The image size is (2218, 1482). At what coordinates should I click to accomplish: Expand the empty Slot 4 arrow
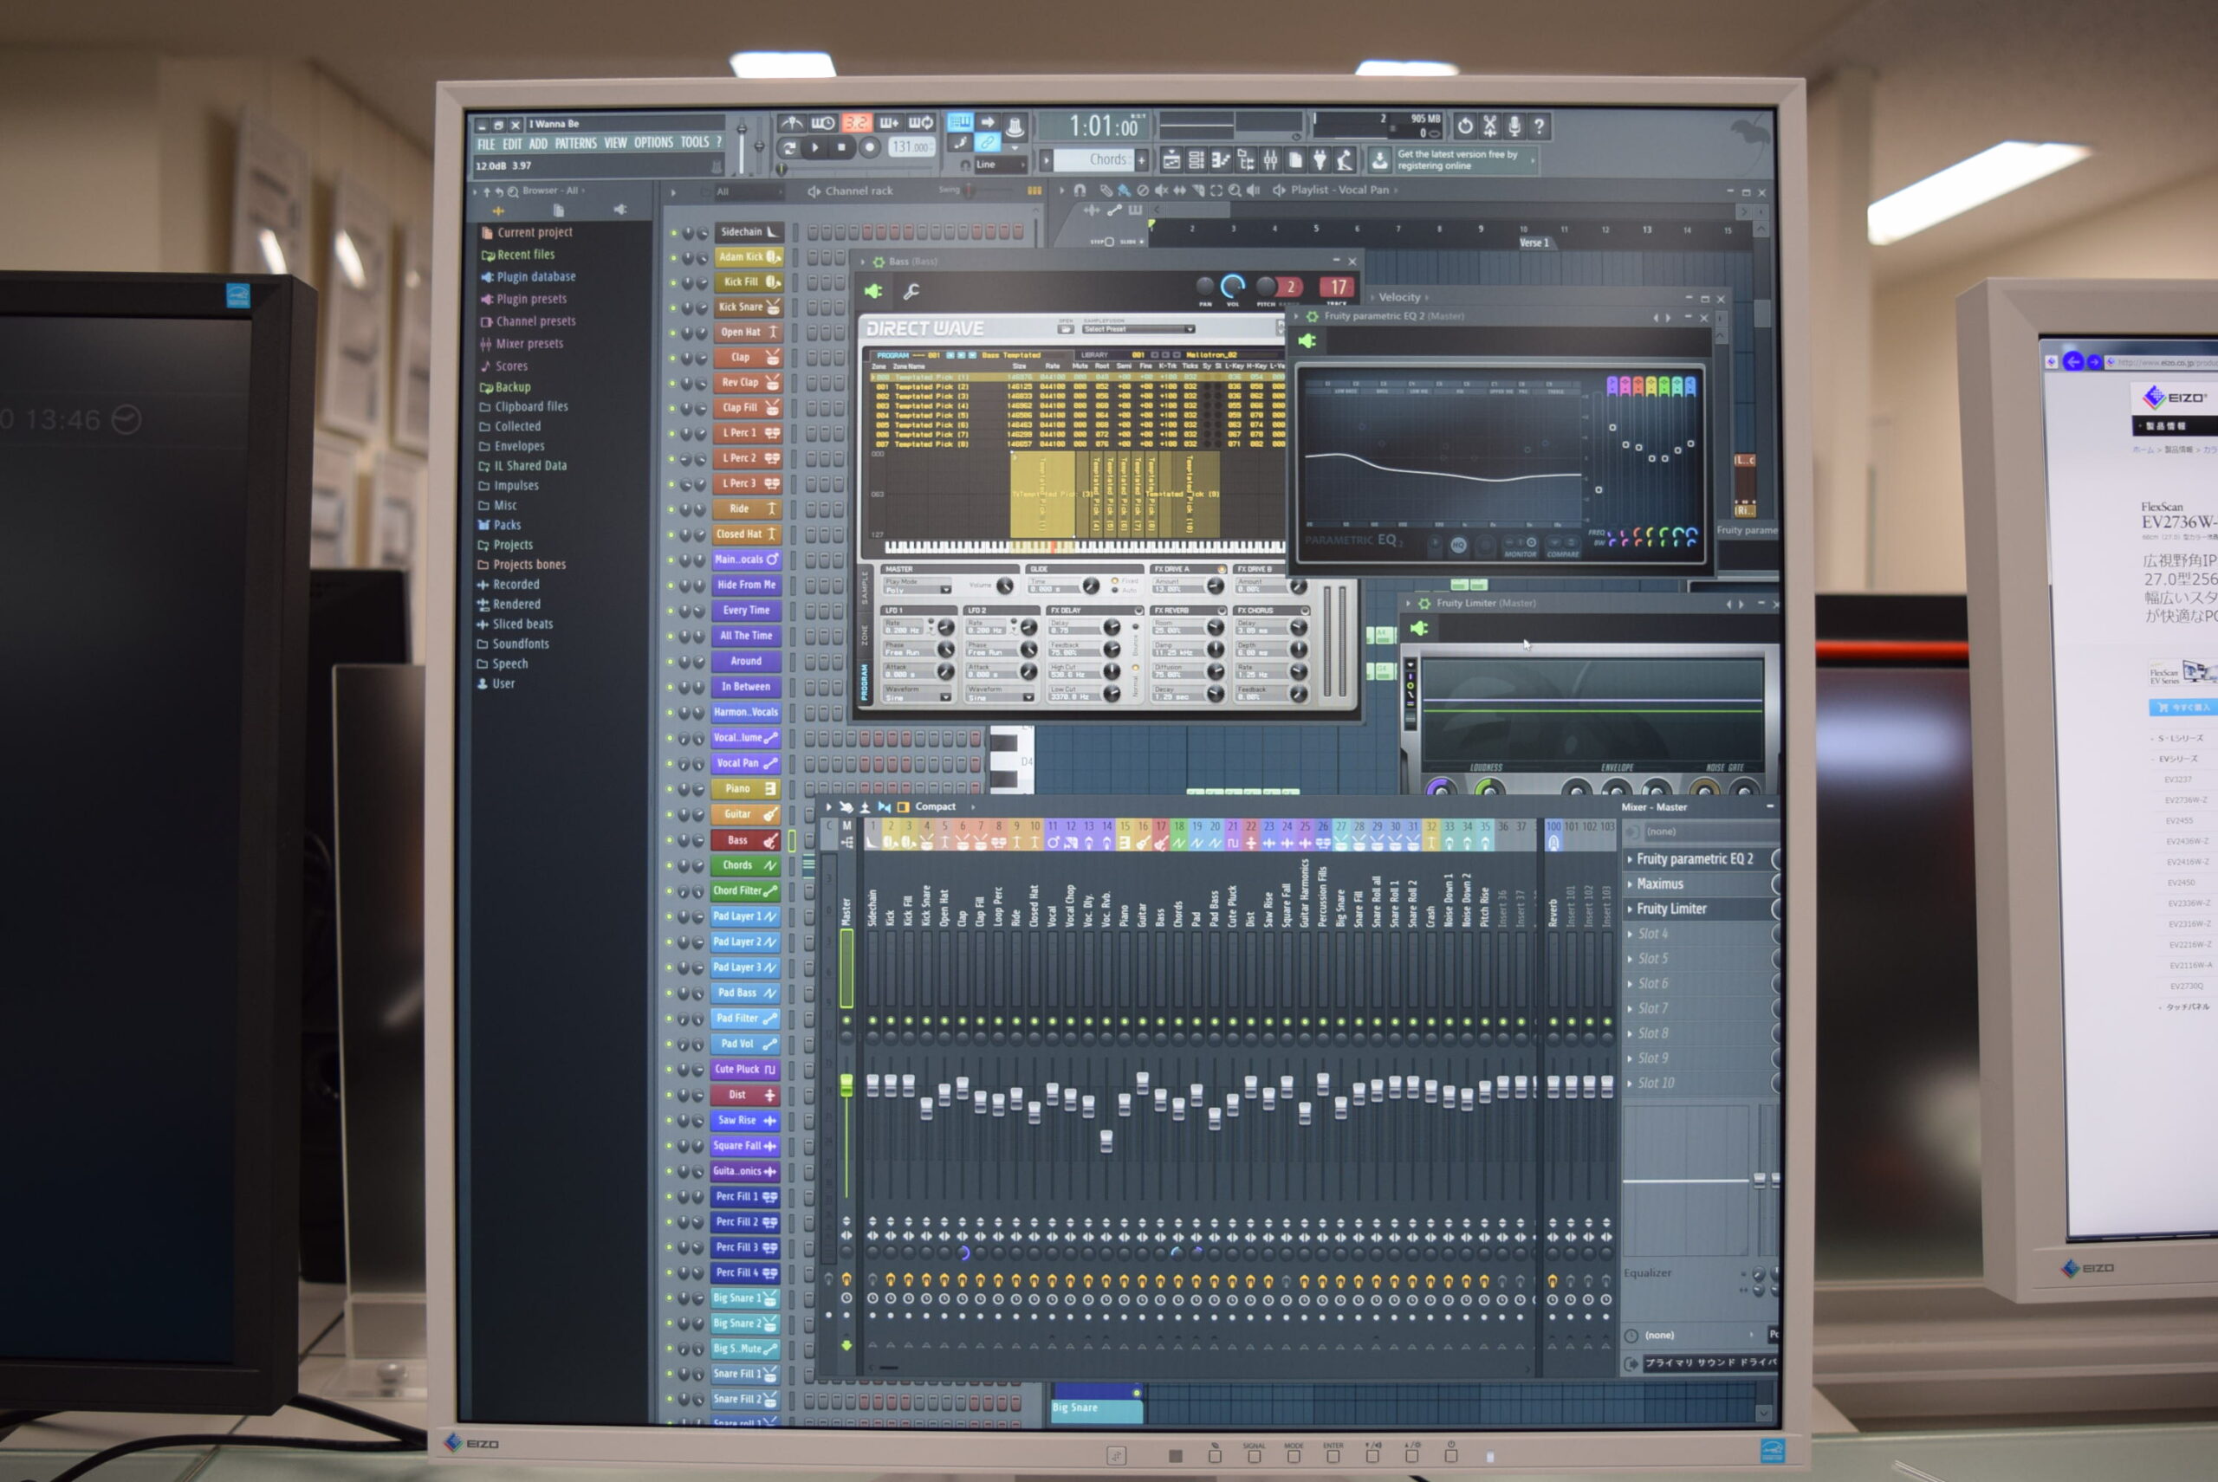1629,934
